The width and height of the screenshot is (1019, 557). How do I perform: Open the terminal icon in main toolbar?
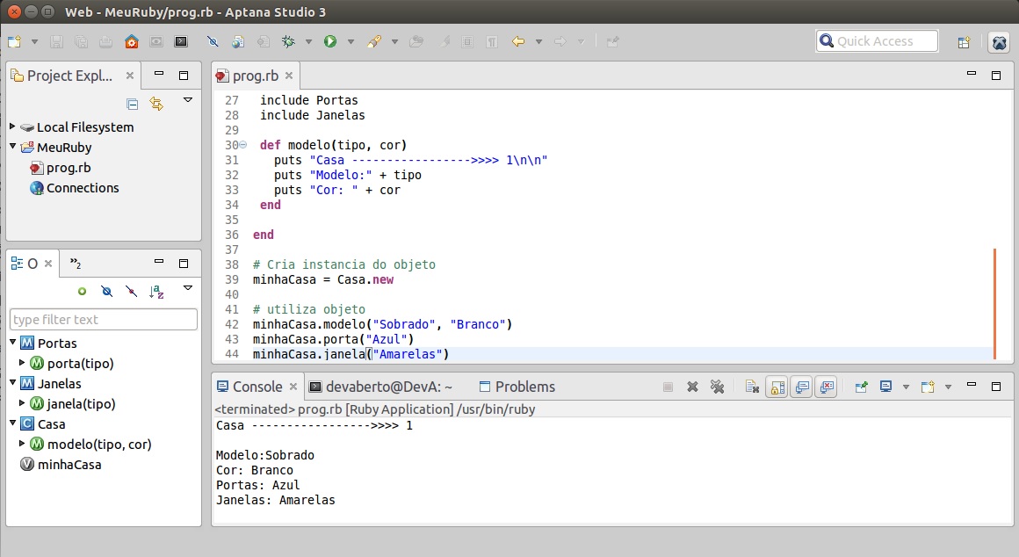pyautogui.click(x=181, y=41)
